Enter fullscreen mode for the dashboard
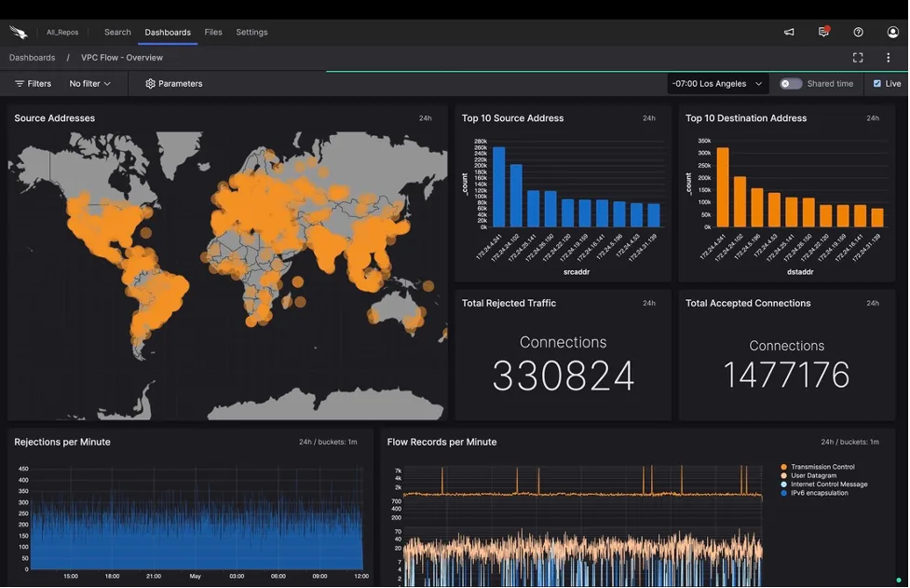The height and width of the screenshot is (588, 910). (x=858, y=58)
